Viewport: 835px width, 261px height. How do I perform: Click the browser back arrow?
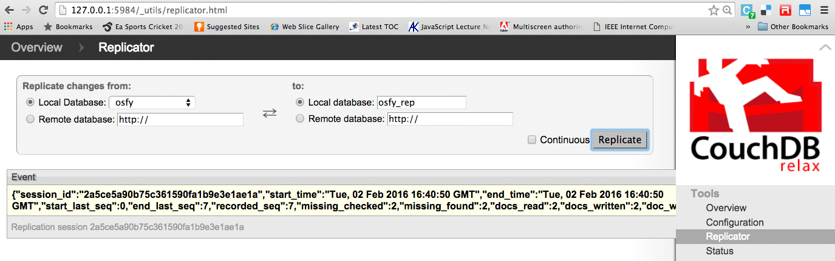tap(9, 10)
